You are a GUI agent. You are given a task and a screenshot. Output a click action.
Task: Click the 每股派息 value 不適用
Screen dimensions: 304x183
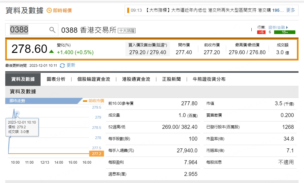(286, 162)
